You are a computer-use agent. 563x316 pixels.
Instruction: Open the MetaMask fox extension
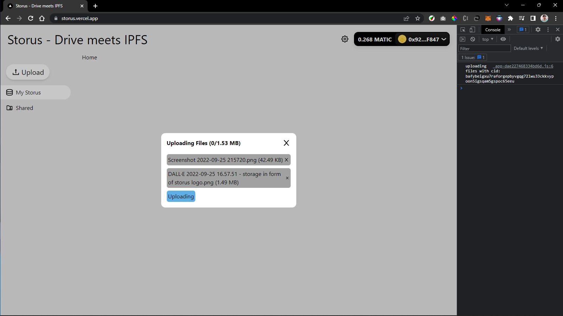pyautogui.click(x=488, y=18)
